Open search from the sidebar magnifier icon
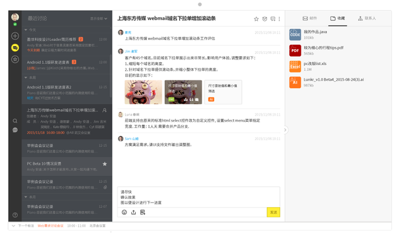This screenshot has height=238, width=398. pyautogui.click(x=15, y=121)
